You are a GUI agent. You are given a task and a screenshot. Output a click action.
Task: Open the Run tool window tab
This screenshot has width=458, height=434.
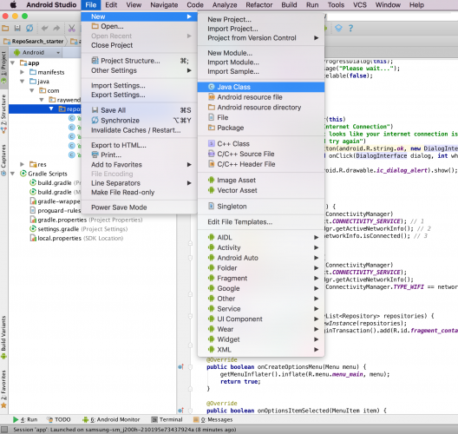25,419
